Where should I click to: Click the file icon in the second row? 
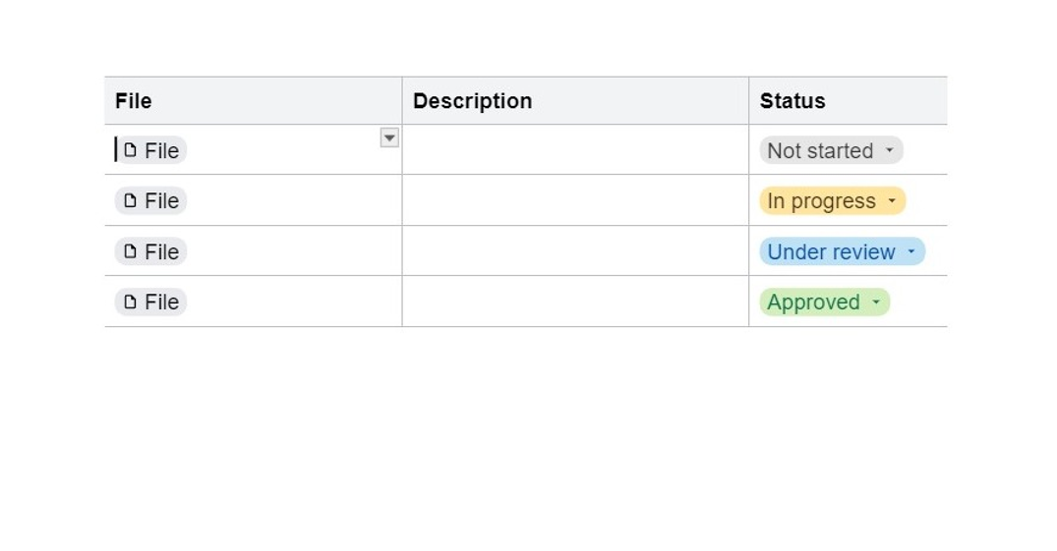coord(130,200)
